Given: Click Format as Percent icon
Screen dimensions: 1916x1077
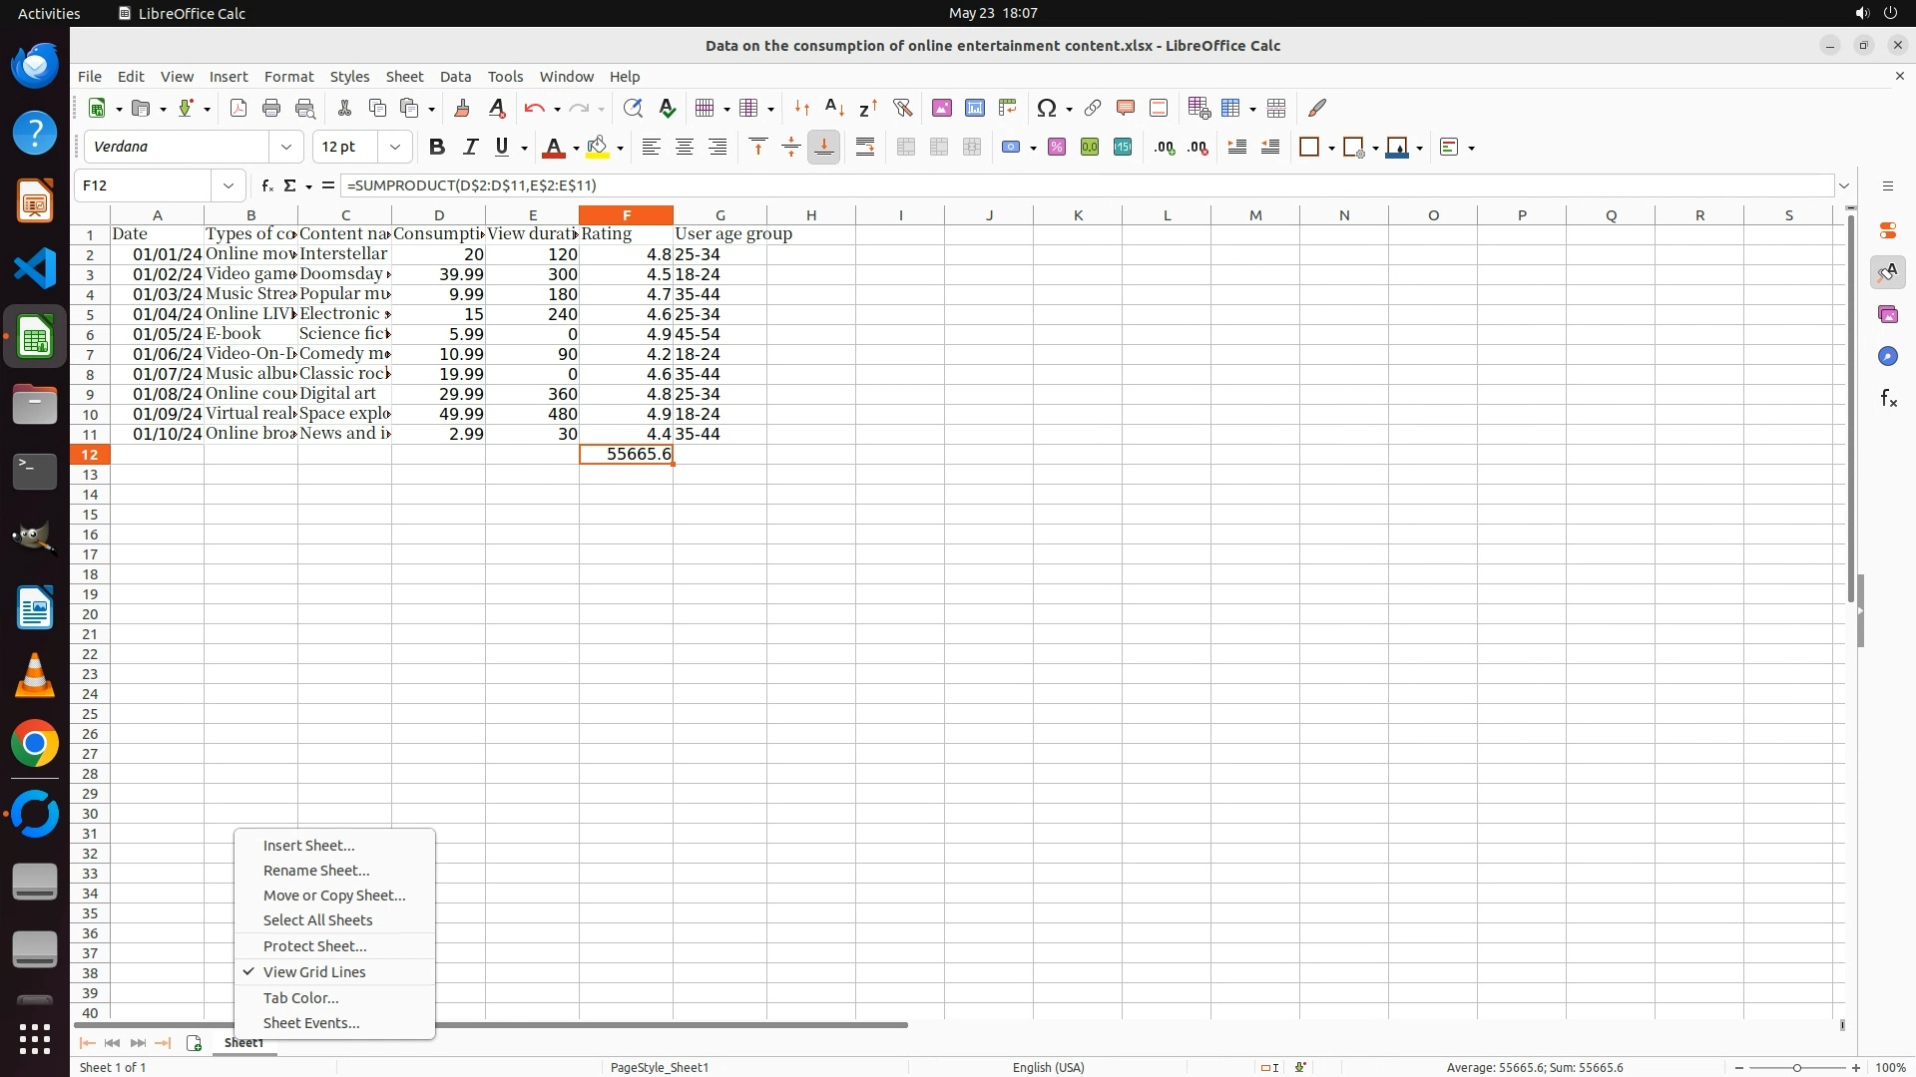Looking at the screenshot, I should [x=1057, y=148].
